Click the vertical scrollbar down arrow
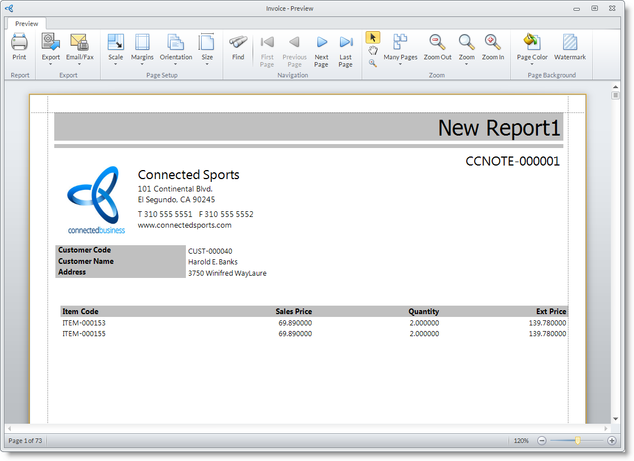Viewport: 634px width, 461px height. [x=615, y=419]
